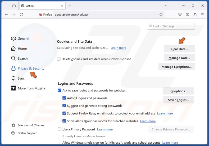This screenshot has height=146, width=209.
Task: Open the Saved Logins button
Action: click(178, 100)
